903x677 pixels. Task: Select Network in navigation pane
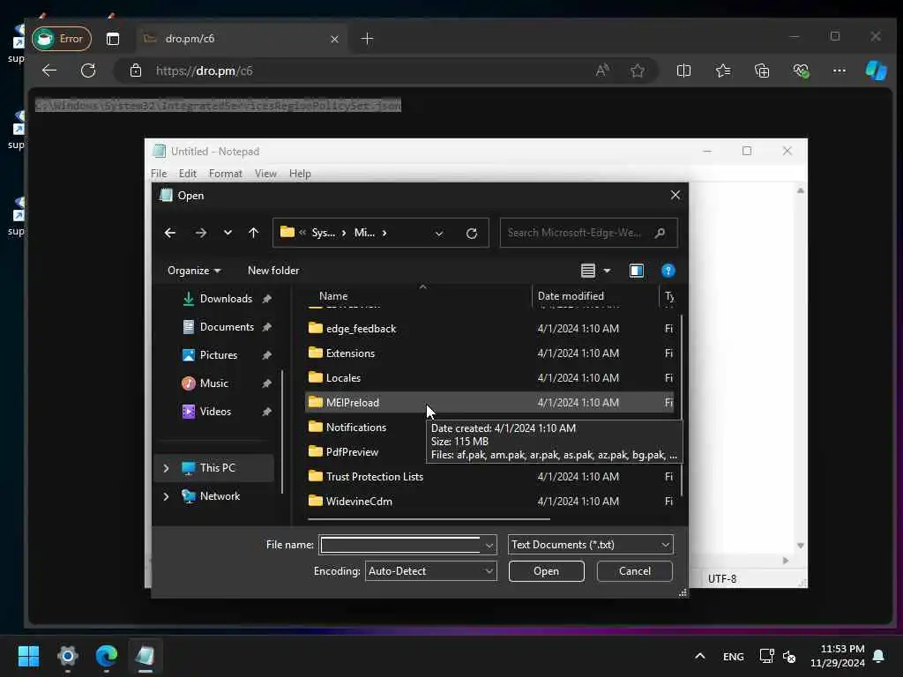pos(220,496)
